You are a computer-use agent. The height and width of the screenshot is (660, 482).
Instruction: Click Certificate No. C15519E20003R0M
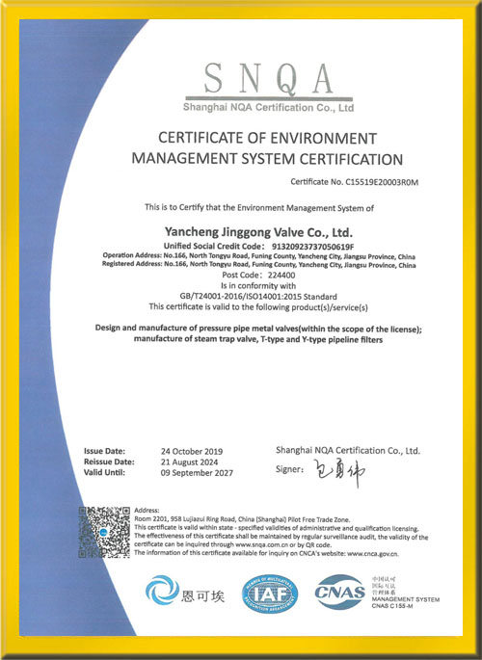pos(355,182)
